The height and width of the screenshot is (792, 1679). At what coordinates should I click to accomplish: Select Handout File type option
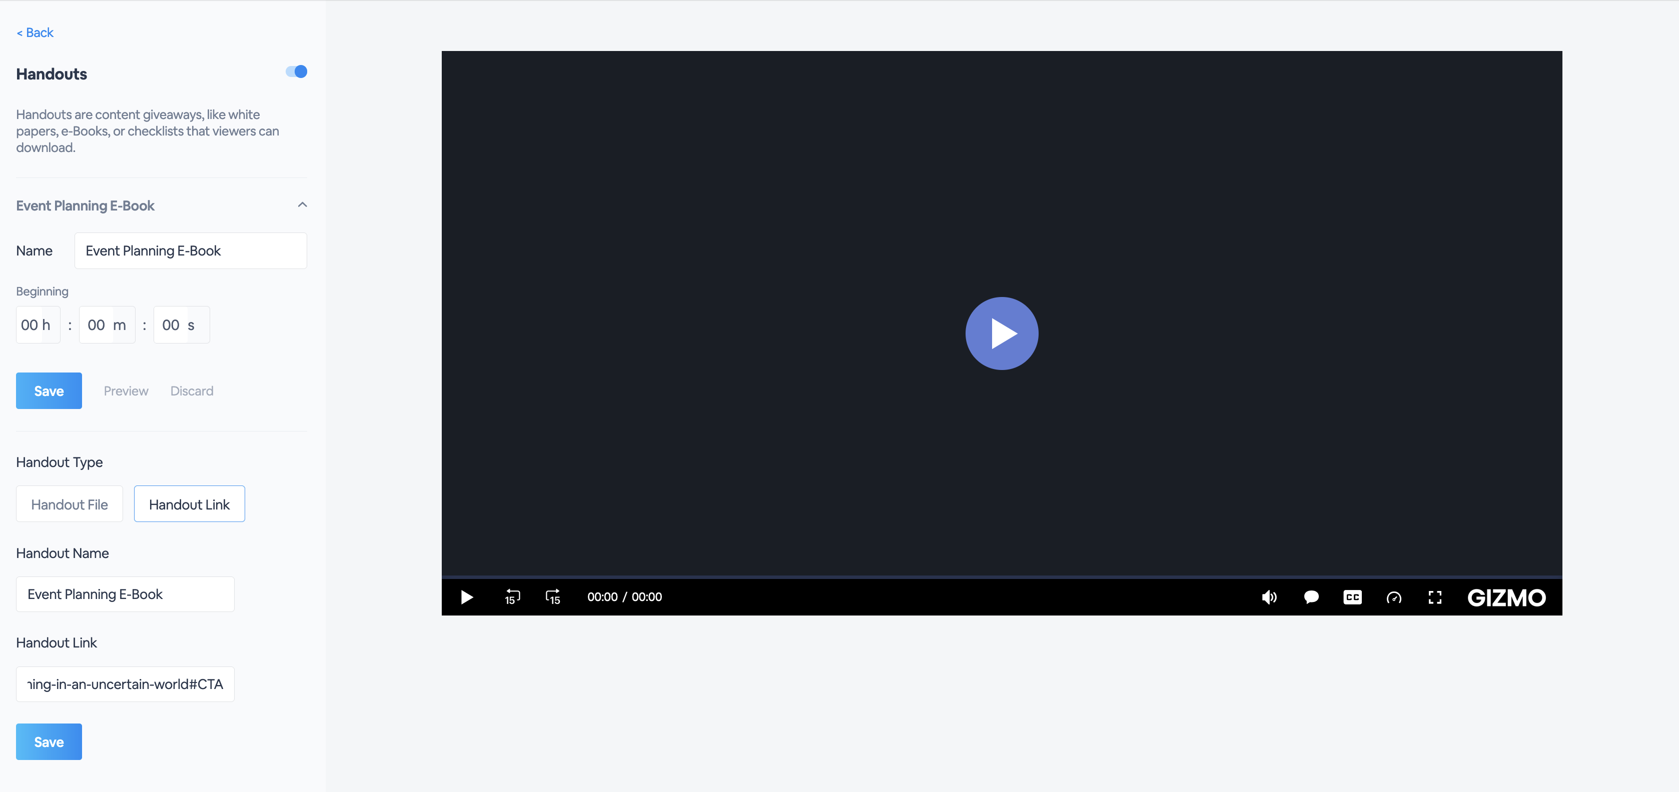(x=69, y=504)
